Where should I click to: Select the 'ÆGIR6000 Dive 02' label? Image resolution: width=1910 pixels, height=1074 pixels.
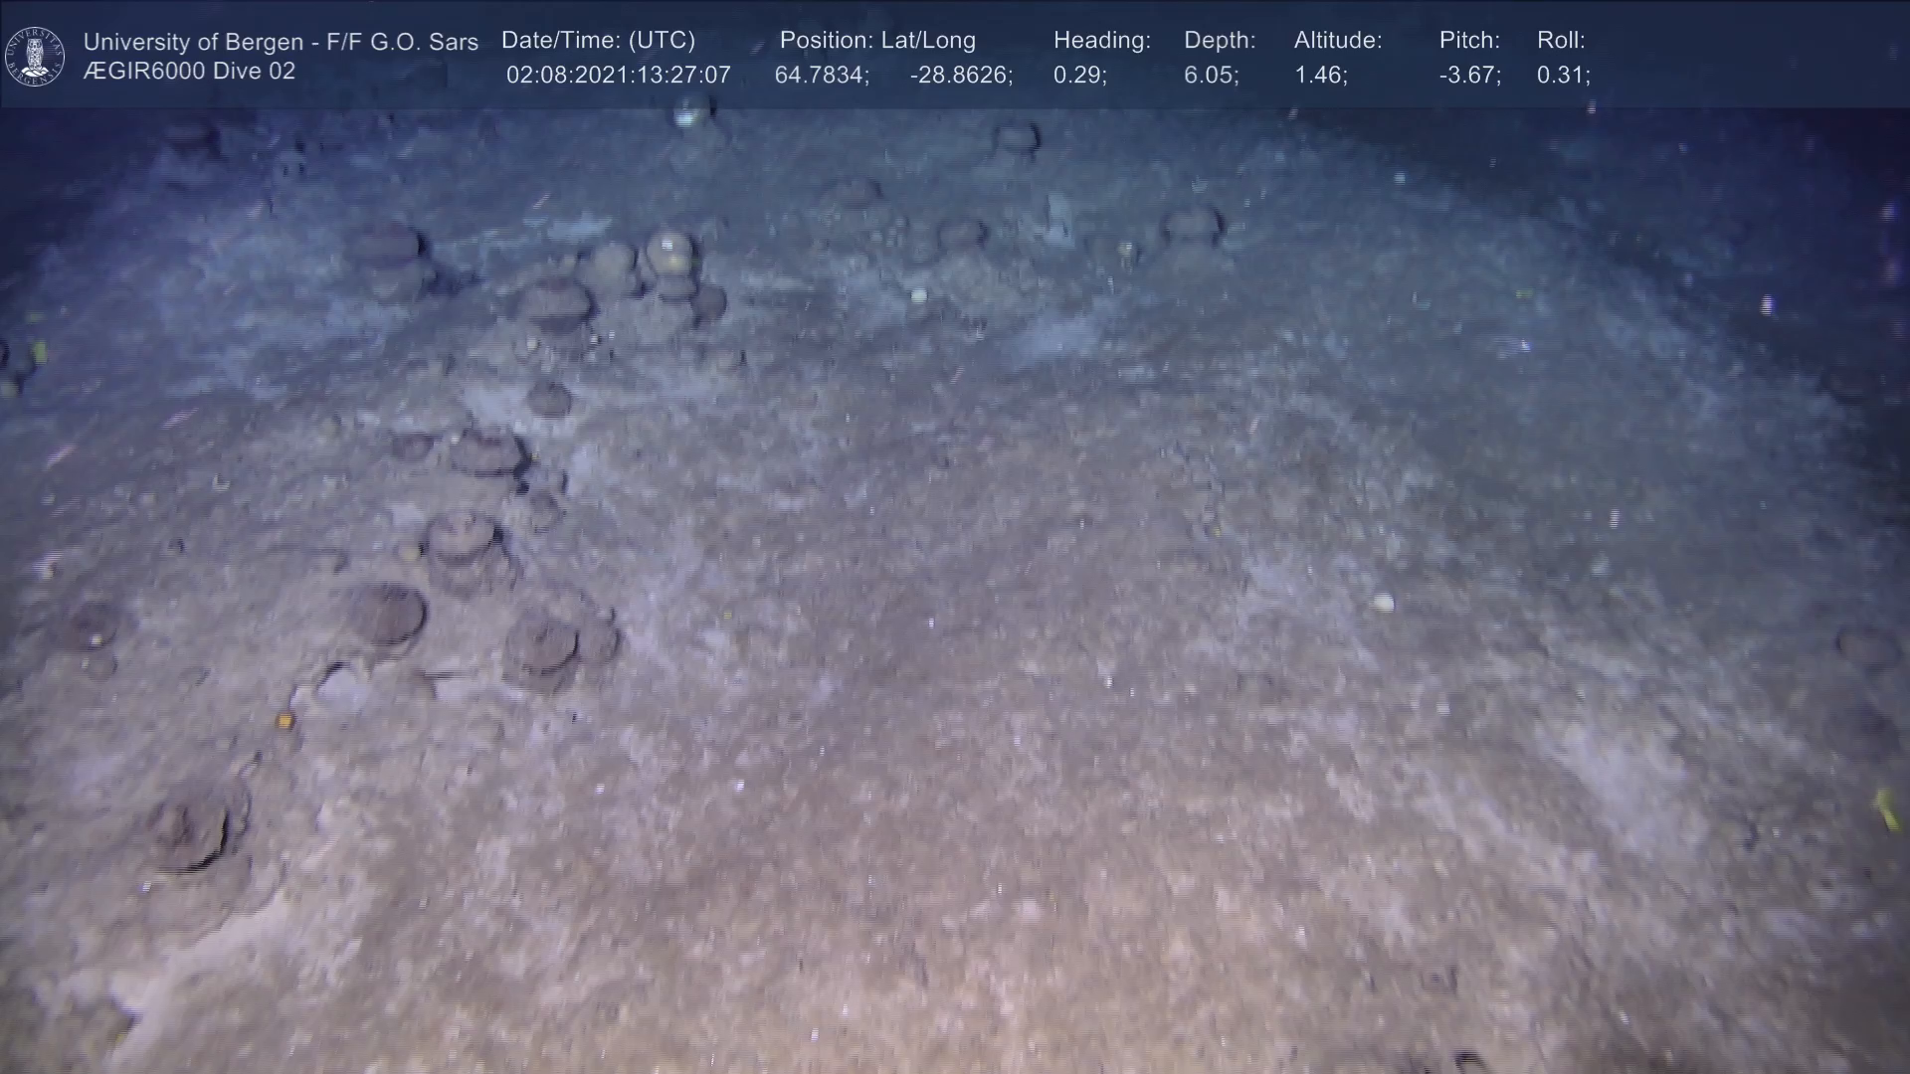[x=189, y=72]
